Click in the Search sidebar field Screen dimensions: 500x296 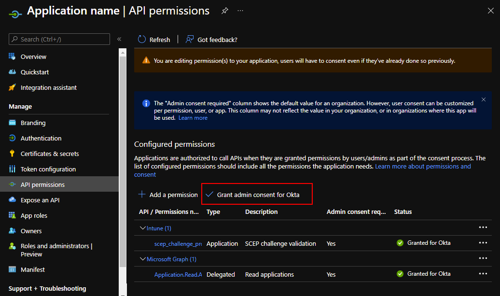click(63, 39)
